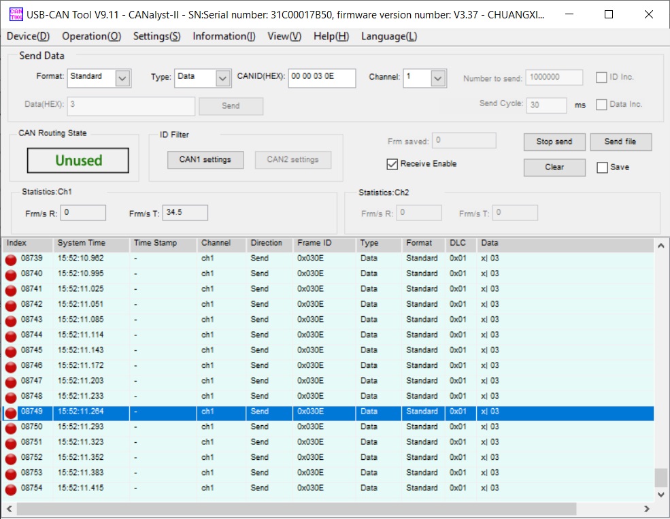Click the red icon for index 08754
This screenshot has height=519, width=670.
[x=11, y=489]
